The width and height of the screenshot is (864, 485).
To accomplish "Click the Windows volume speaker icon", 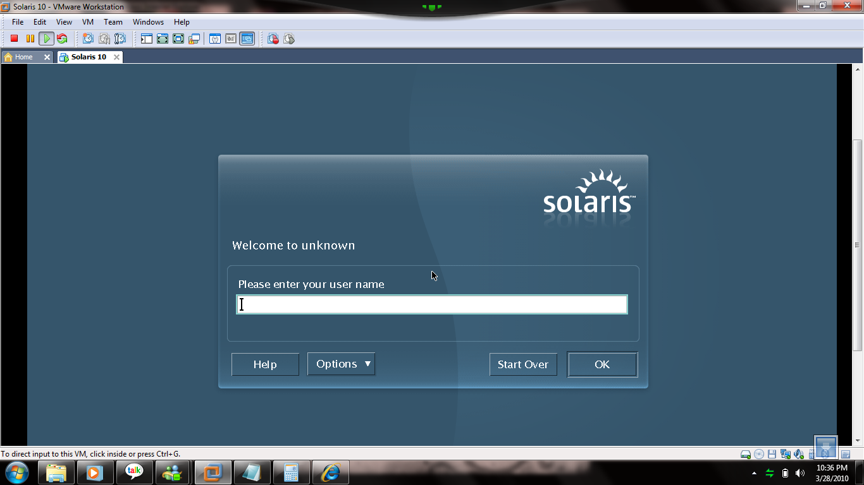I will tap(800, 473).
